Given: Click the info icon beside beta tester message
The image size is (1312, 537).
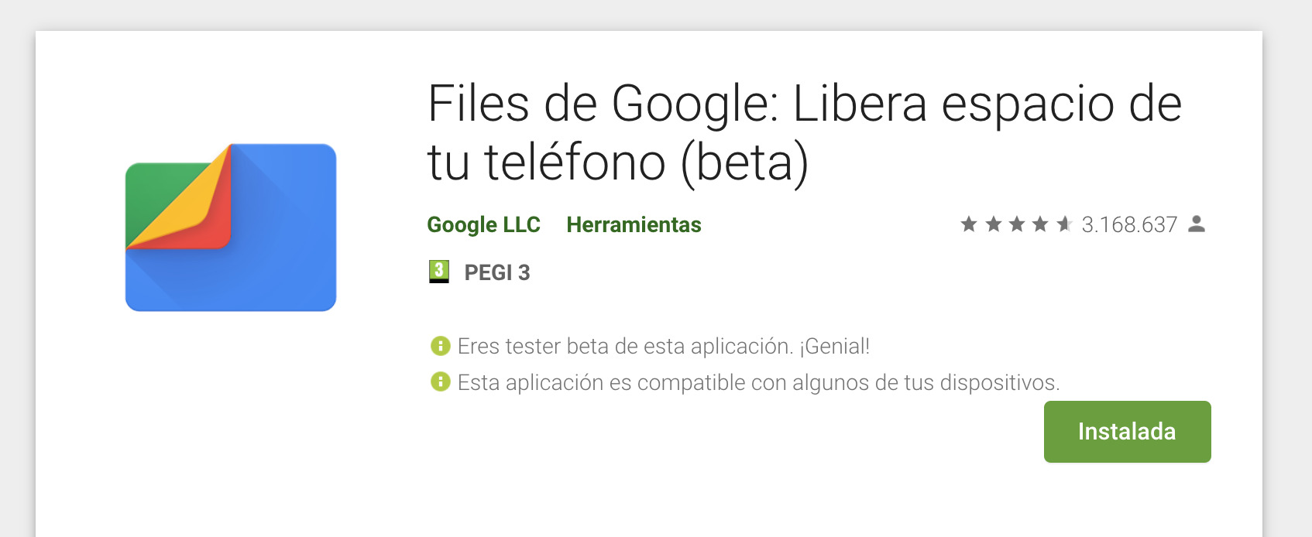Looking at the screenshot, I should [x=441, y=346].
